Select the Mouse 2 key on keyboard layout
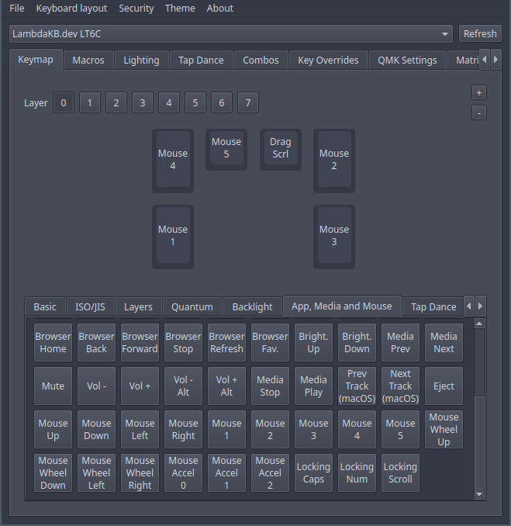The height and width of the screenshot is (526, 511). point(334,160)
